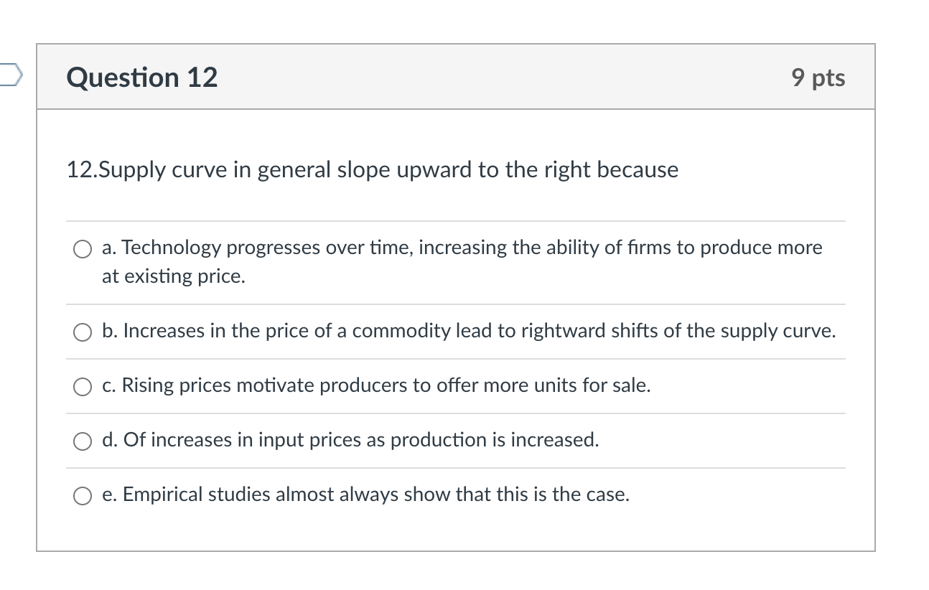Screen dimensions: 929x590
Task: Select answer e radio button
Action: pyautogui.click(x=83, y=496)
